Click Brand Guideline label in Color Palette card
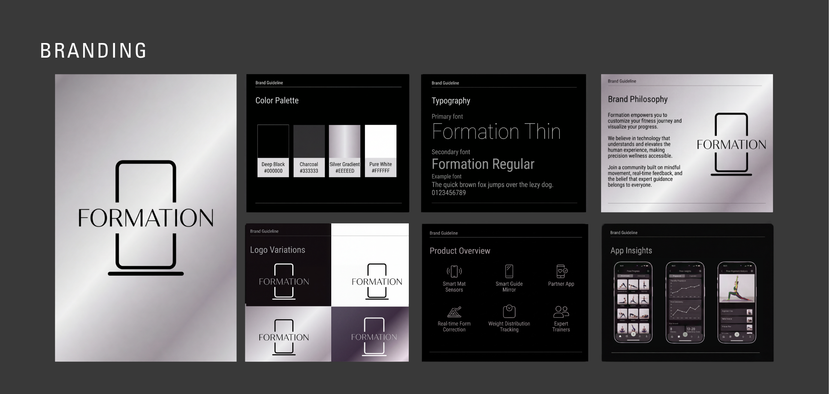 pos(269,83)
